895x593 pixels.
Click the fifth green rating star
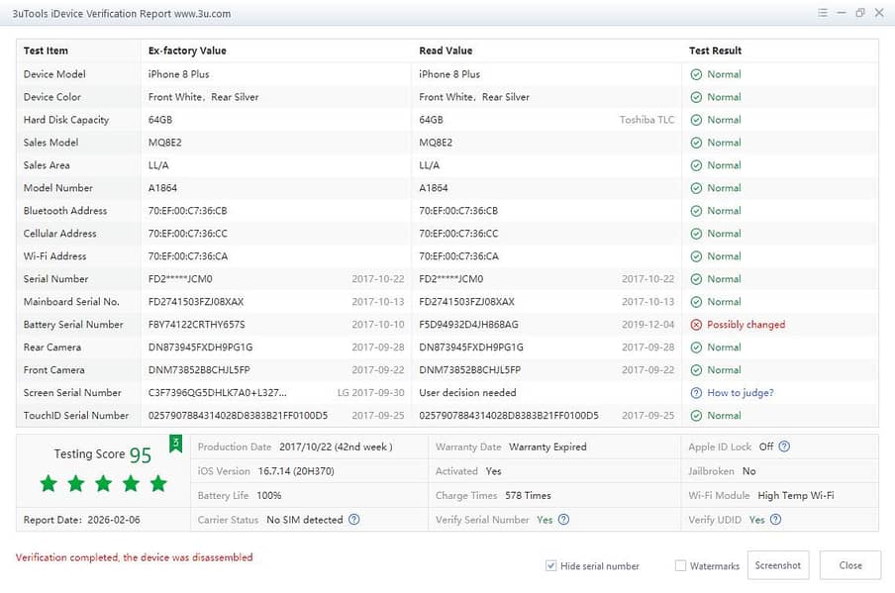coord(158,483)
